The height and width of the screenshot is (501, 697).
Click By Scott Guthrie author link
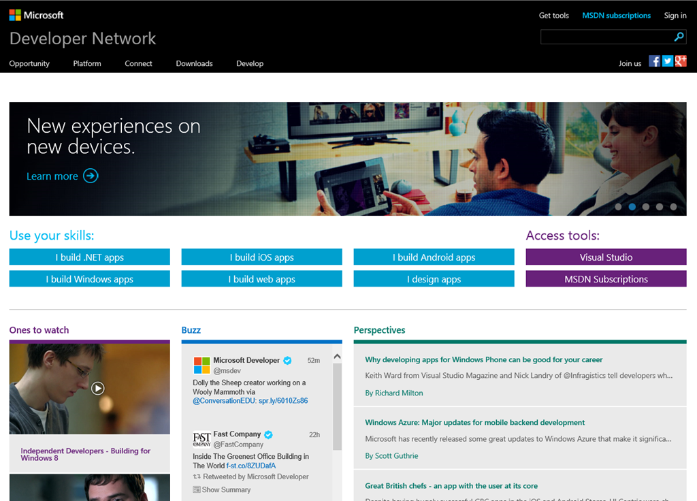(391, 456)
